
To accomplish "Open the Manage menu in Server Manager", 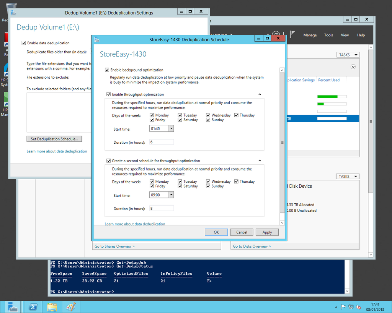I will click(310, 35).
